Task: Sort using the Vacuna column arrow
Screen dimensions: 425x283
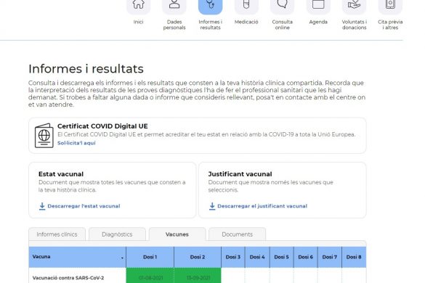Action: coord(122,258)
